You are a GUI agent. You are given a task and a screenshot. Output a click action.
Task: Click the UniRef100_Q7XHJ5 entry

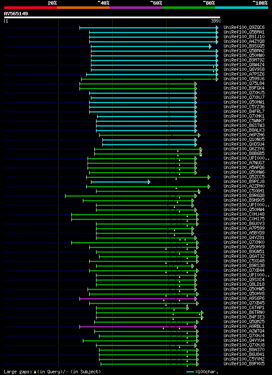click(244, 93)
